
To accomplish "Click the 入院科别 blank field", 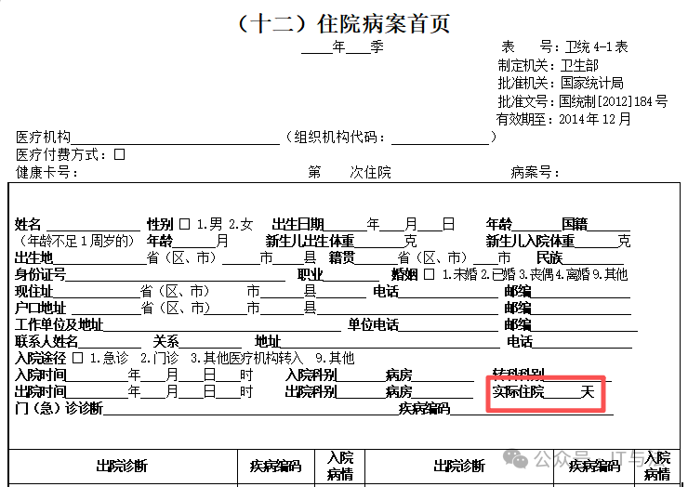I will coord(361,376).
